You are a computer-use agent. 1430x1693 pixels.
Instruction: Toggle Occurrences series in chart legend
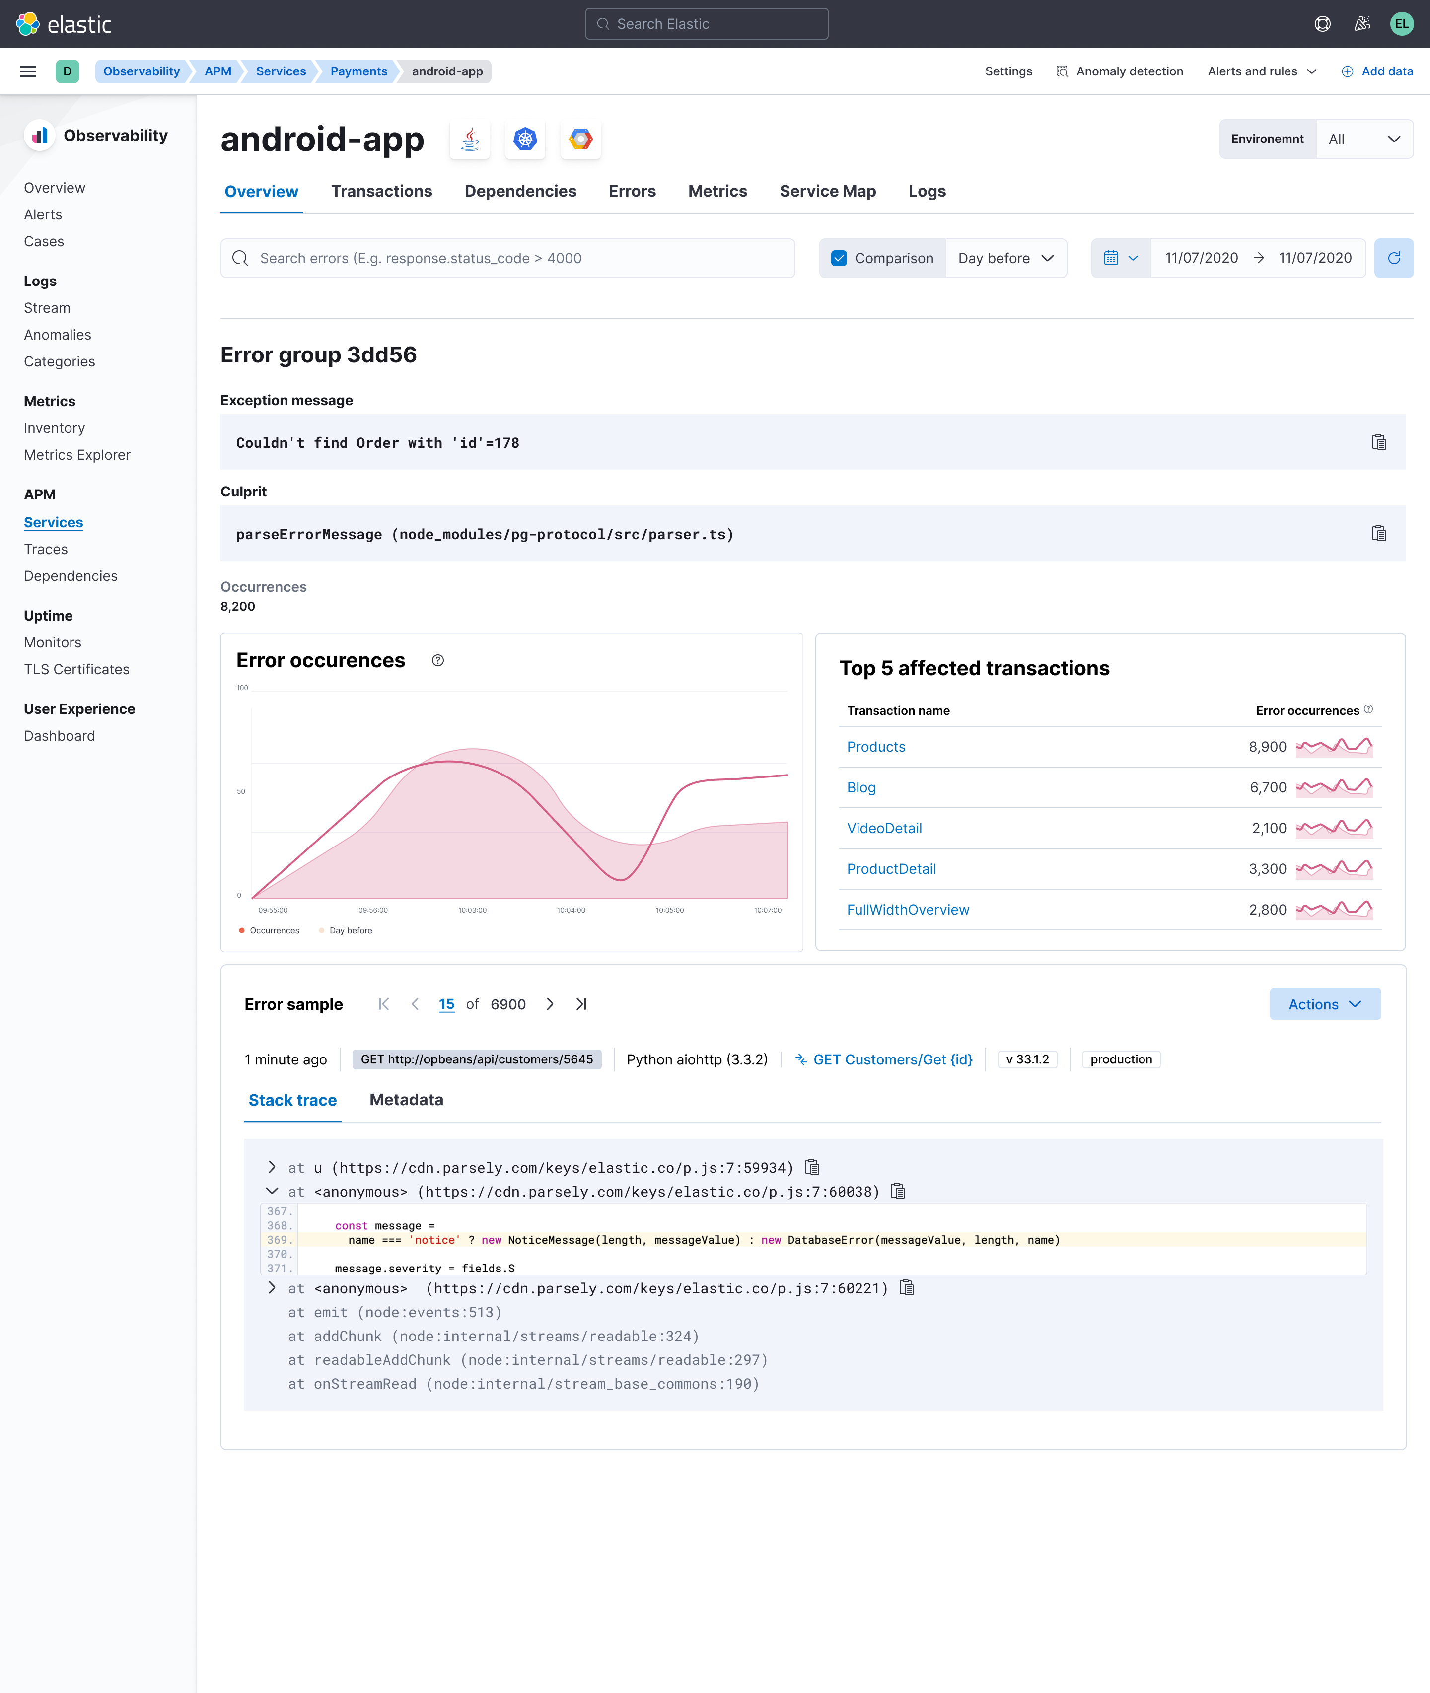tap(268, 930)
